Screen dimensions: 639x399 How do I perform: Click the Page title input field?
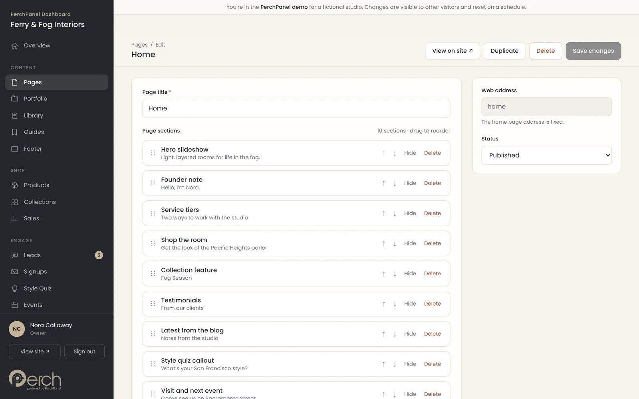coord(296,109)
